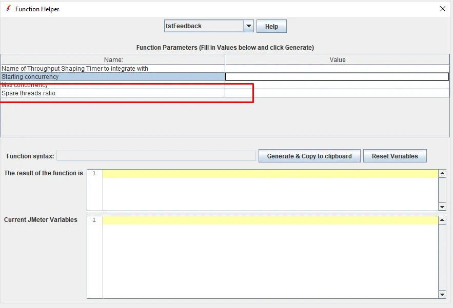Click the Function Helper feather icon
Screen dimensions: 453x308
pos(8,9)
